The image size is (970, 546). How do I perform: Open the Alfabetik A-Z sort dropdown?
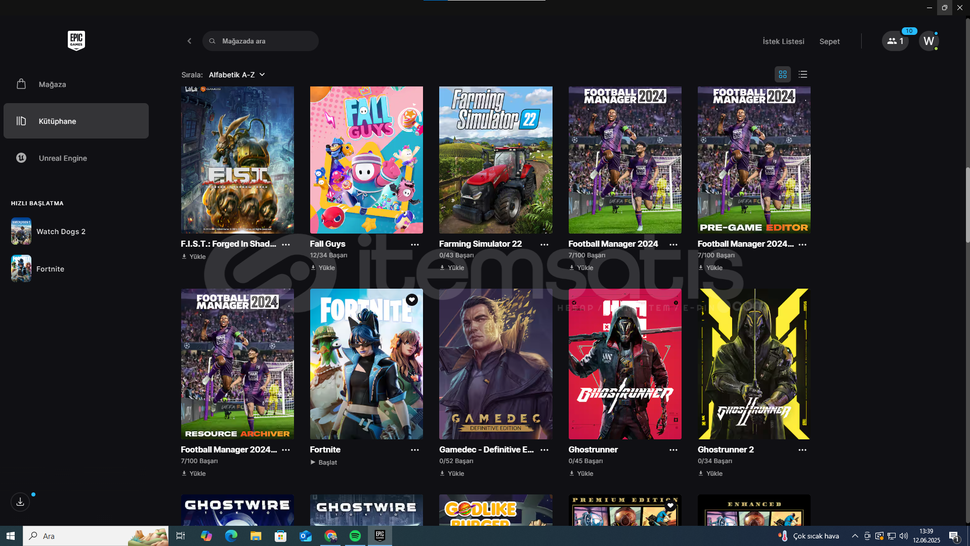coord(237,74)
